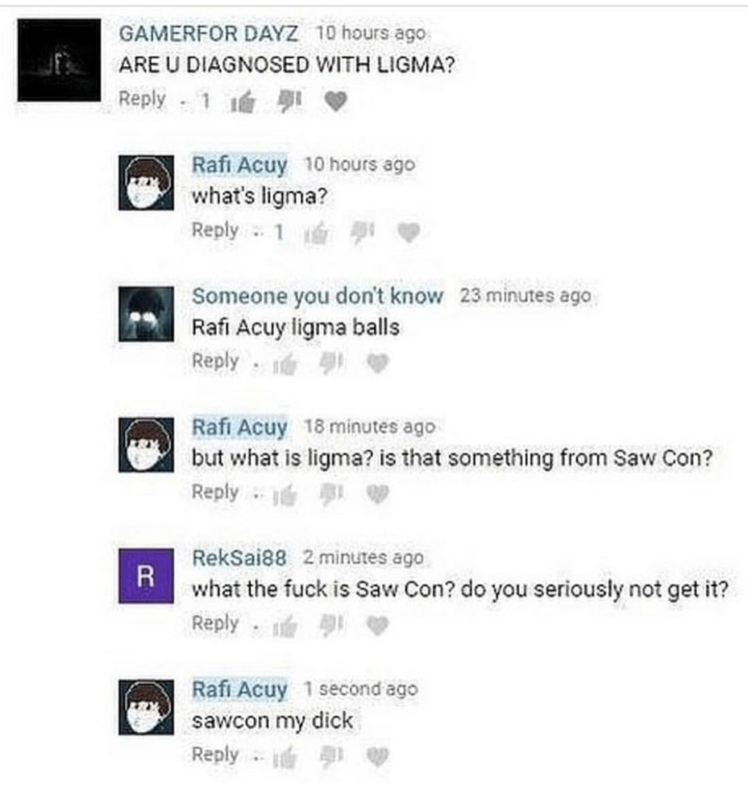The width and height of the screenshot is (748, 794).
Task: Heart the "Rafi Acuy ligma balls" comment
Action: point(377,363)
